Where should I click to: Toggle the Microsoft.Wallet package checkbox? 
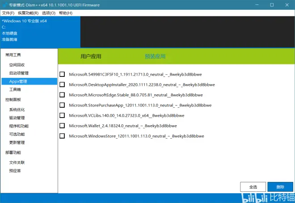tap(62, 126)
